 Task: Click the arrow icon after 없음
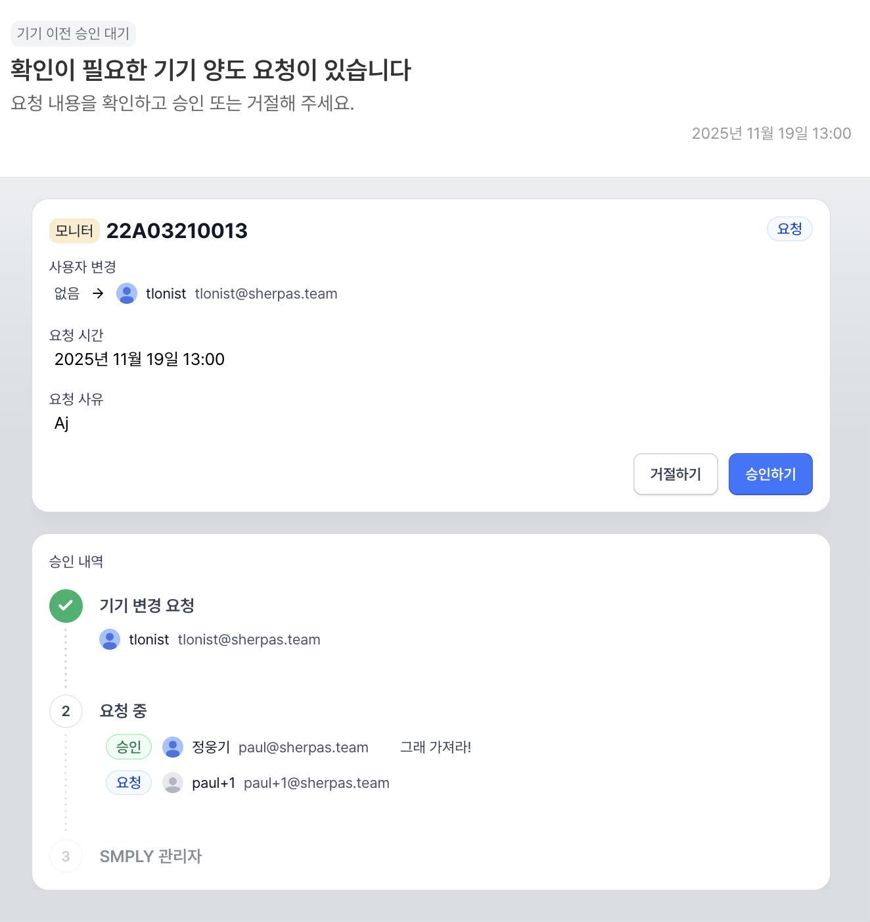tap(98, 293)
